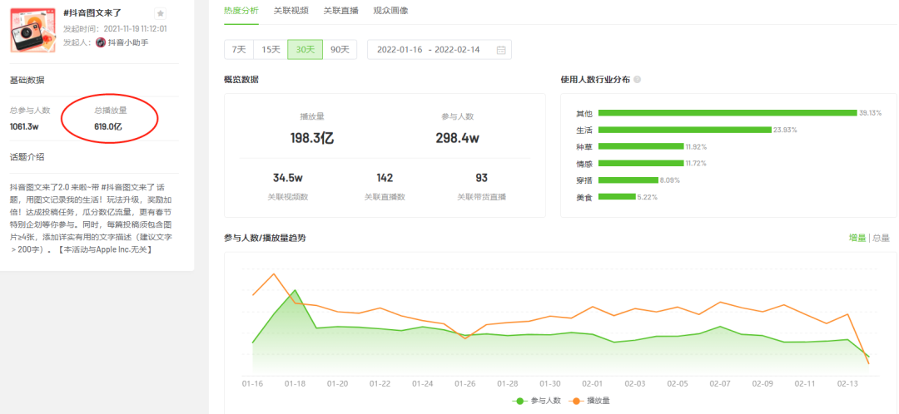Click 1061.3w 总参与人数 value

pyautogui.click(x=25, y=126)
